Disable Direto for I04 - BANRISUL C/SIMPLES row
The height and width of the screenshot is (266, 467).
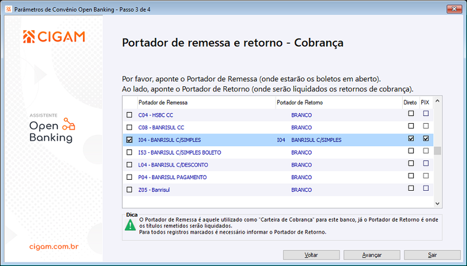(411, 138)
